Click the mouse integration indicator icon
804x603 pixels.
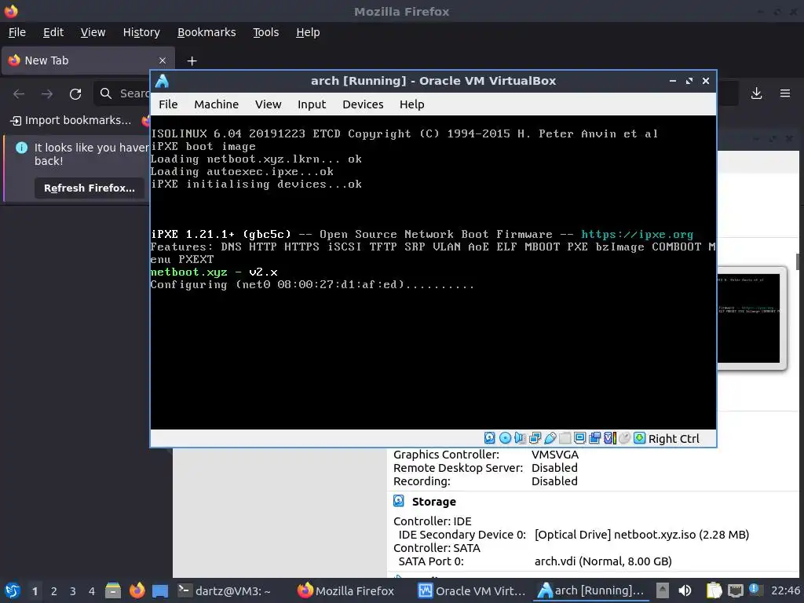624,438
